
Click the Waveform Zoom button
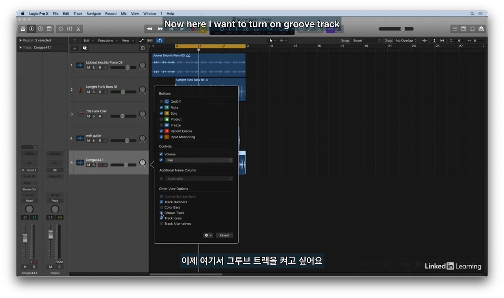[424, 41]
